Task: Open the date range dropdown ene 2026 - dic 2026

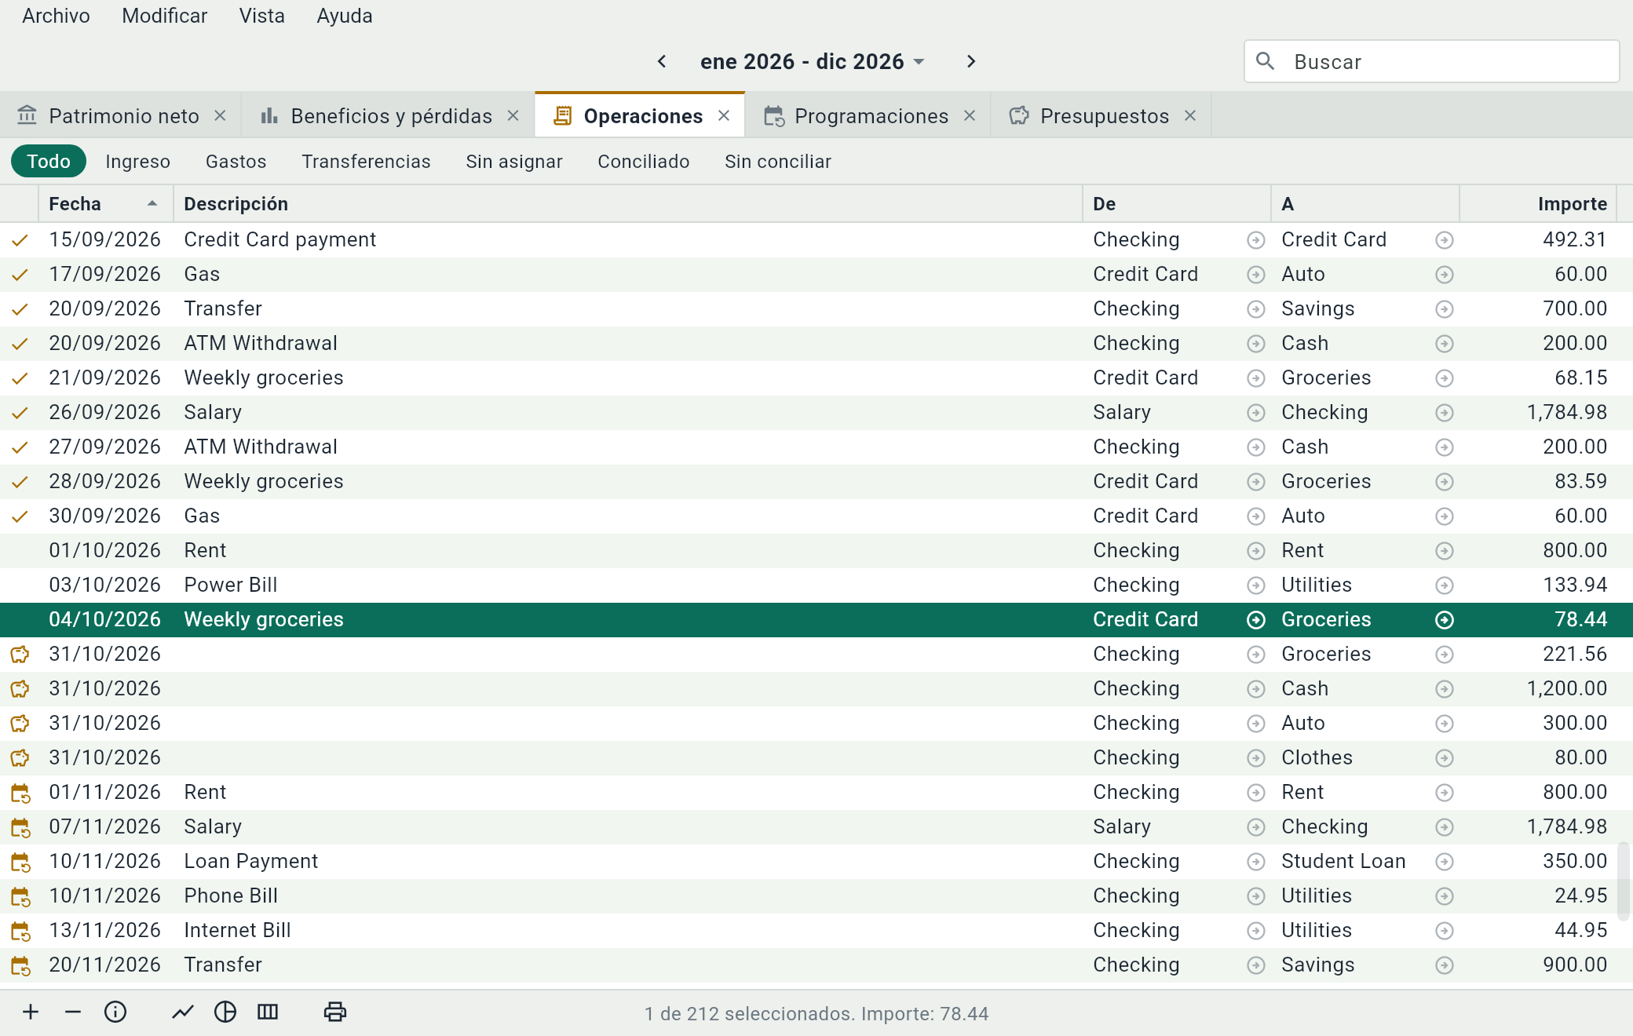Action: point(813,61)
